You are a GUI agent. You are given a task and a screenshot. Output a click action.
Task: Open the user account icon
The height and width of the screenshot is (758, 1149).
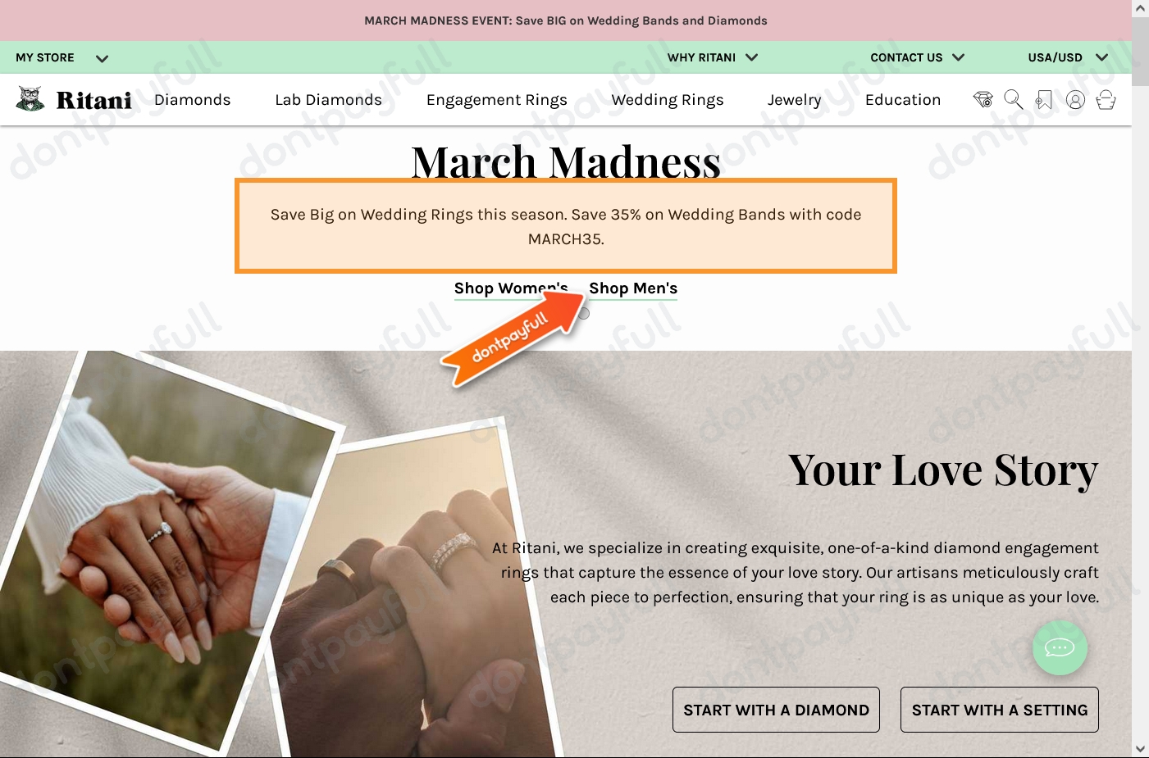(x=1075, y=100)
